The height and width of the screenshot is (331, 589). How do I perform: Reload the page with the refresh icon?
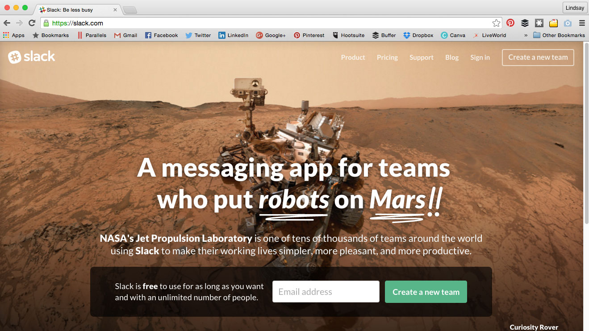click(x=32, y=23)
